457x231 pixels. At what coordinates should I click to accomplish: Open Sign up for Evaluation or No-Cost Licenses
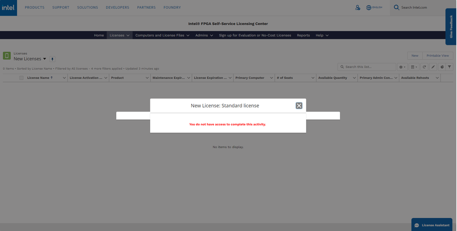[x=255, y=35]
